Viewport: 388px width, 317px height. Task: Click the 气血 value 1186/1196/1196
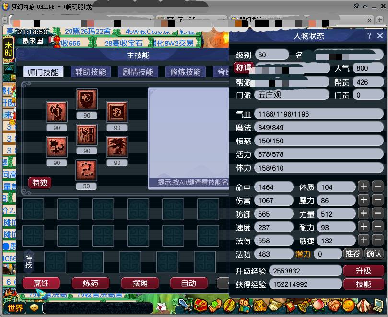point(319,114)
